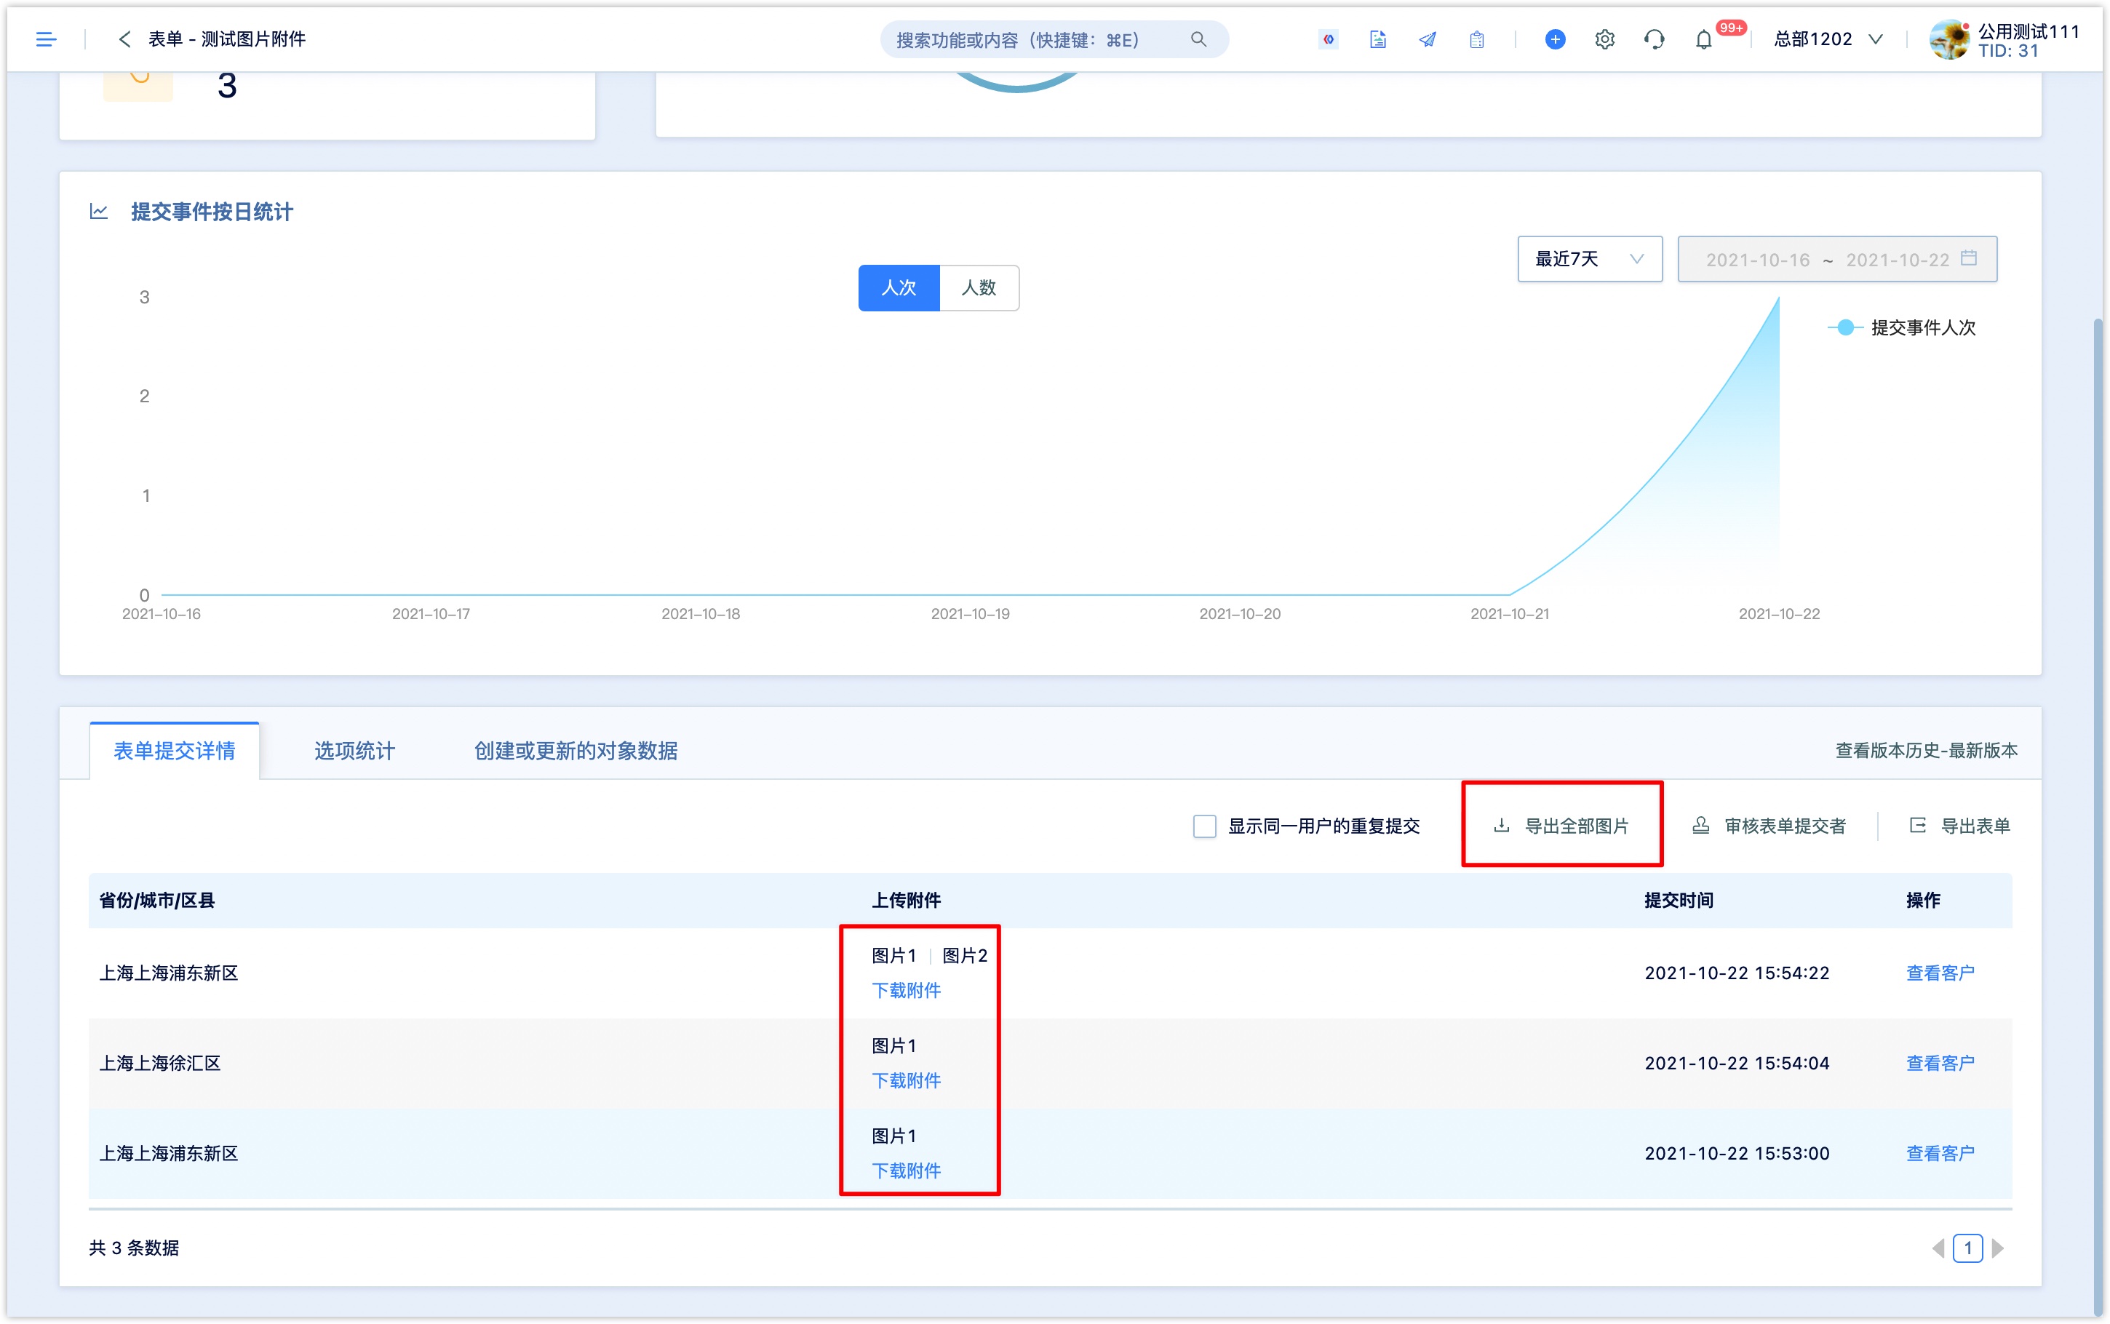Click the download icon for 导出全部图片
This screenshot has height=1324, width=2110.
click(1502, 826)
